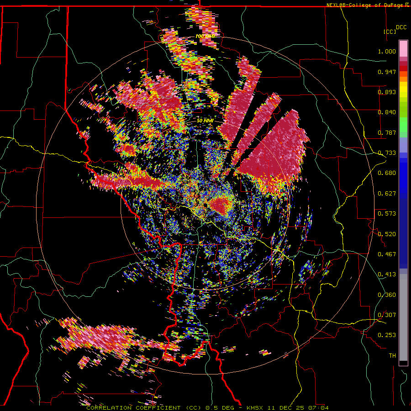Screen dimensions: 411x411
Task: Click the DCC product label above the color bar
Action: pyautogui.click(x=401, y=27)
